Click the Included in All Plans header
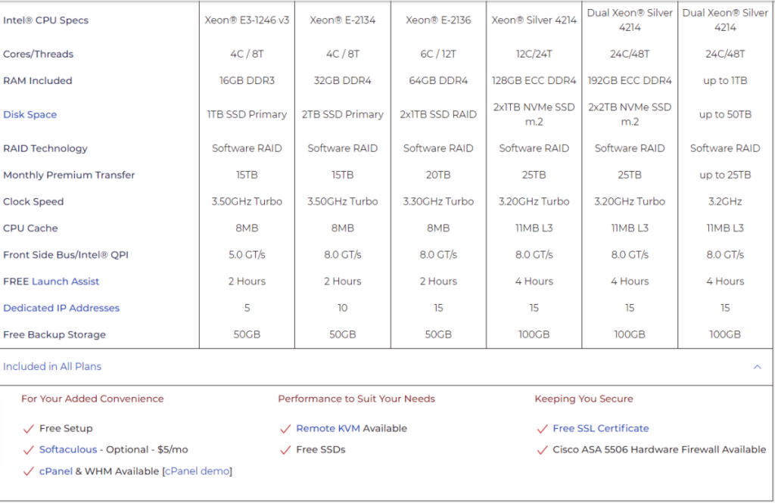 (52, 366)
